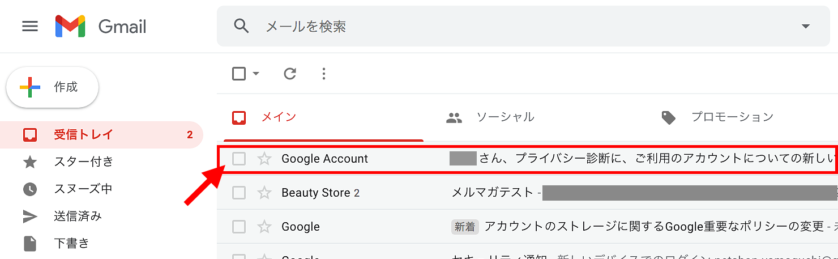This screenshot has height=259, width=838.
Task: Click the 作成 compose button
Action: [x=53, y=87]
